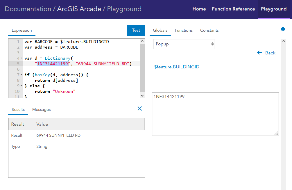Click the blue info icon top right

click(283, 29)
